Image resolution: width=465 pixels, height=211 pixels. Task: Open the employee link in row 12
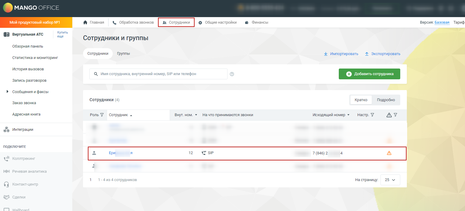pos(121,153)
